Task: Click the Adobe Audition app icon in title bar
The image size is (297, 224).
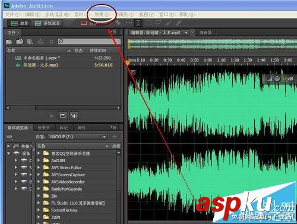Action: [7, 5]
